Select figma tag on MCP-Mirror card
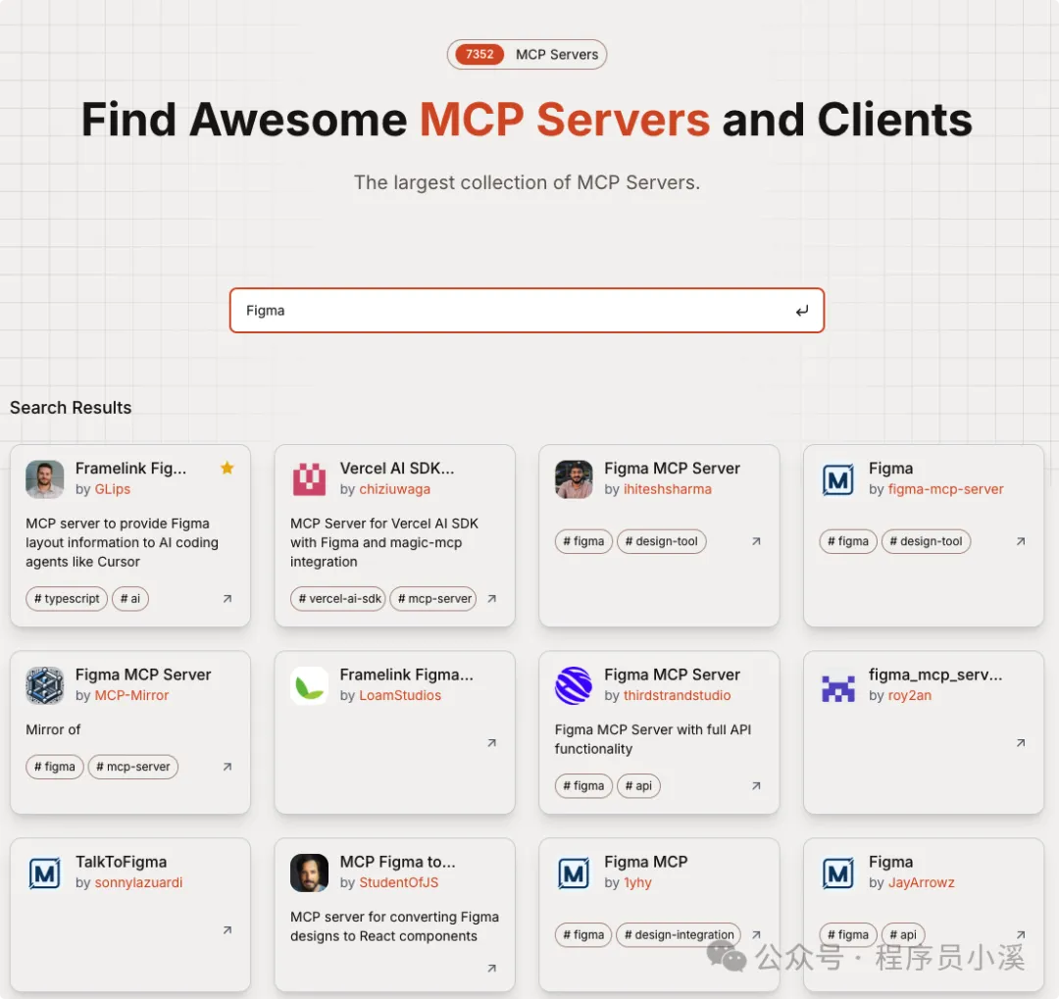Viewport: 1059px width, 999px height. click(55, 767)
